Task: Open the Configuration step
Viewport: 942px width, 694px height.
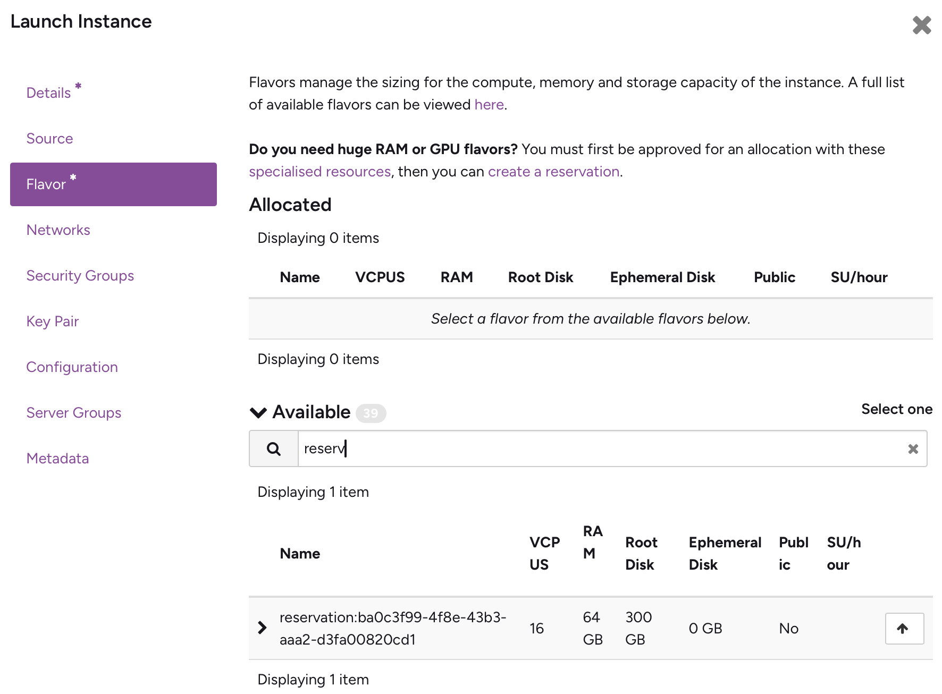Action: point(72,367)
